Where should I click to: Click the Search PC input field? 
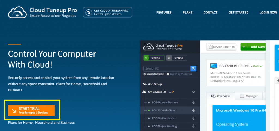(x=167, y=68)
